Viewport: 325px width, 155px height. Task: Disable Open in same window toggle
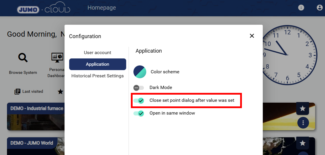[139, 113]
